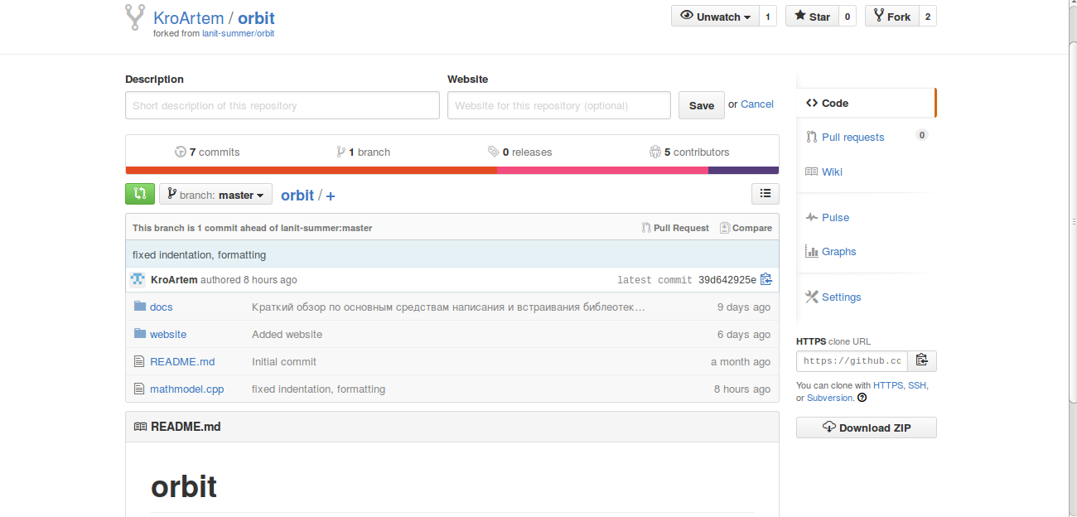This screenshot has width=1077, height=517.
Task: Fork the repository
Action: (x=891, y=16)
